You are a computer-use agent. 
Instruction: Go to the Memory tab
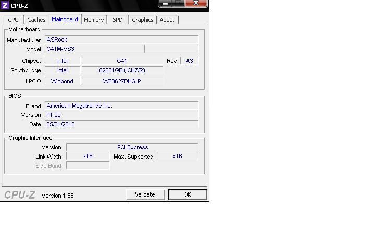pos(94,20)
